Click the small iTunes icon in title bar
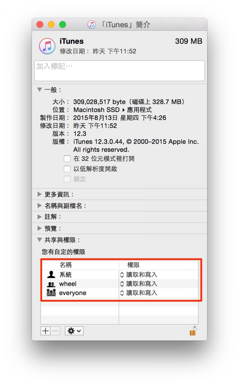This screenshot has height=386, width=239. pyautogui.click(x=92, y=24)
